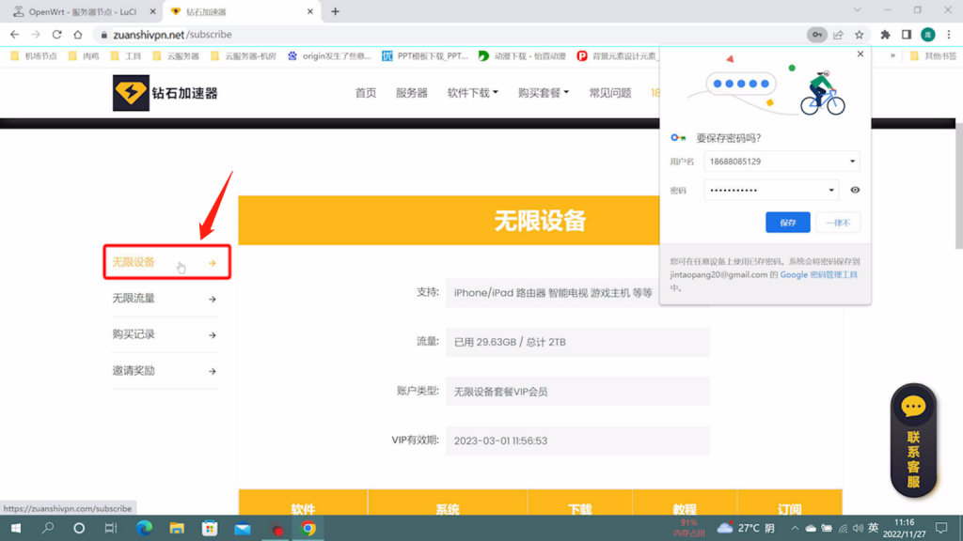Open the saved password key icon
963x541 pixels.
coord(816,35)
